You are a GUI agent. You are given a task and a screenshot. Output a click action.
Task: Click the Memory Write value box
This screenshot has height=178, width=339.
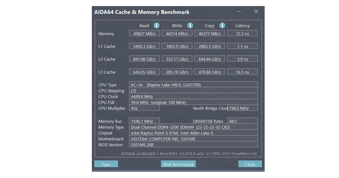click(x=177, y=34)
